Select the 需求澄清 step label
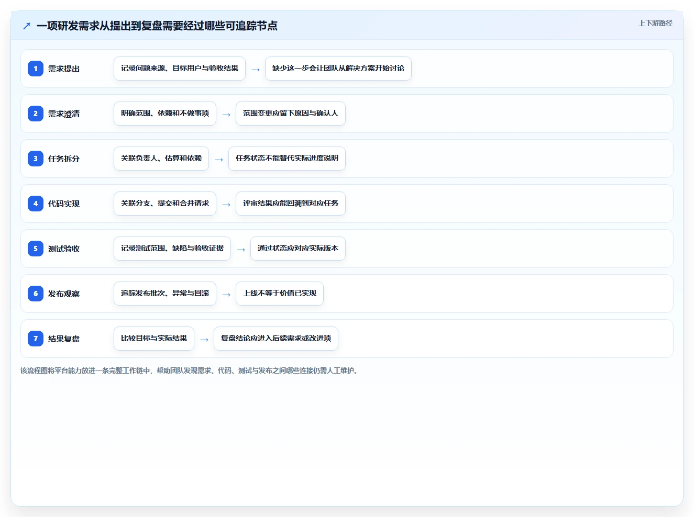Screen dimensions: 694x517 coord(64,114)
